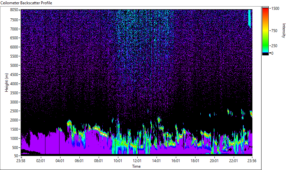Click the 3000 height axis value
Screen dimensions: 287x170
(14, 102)
